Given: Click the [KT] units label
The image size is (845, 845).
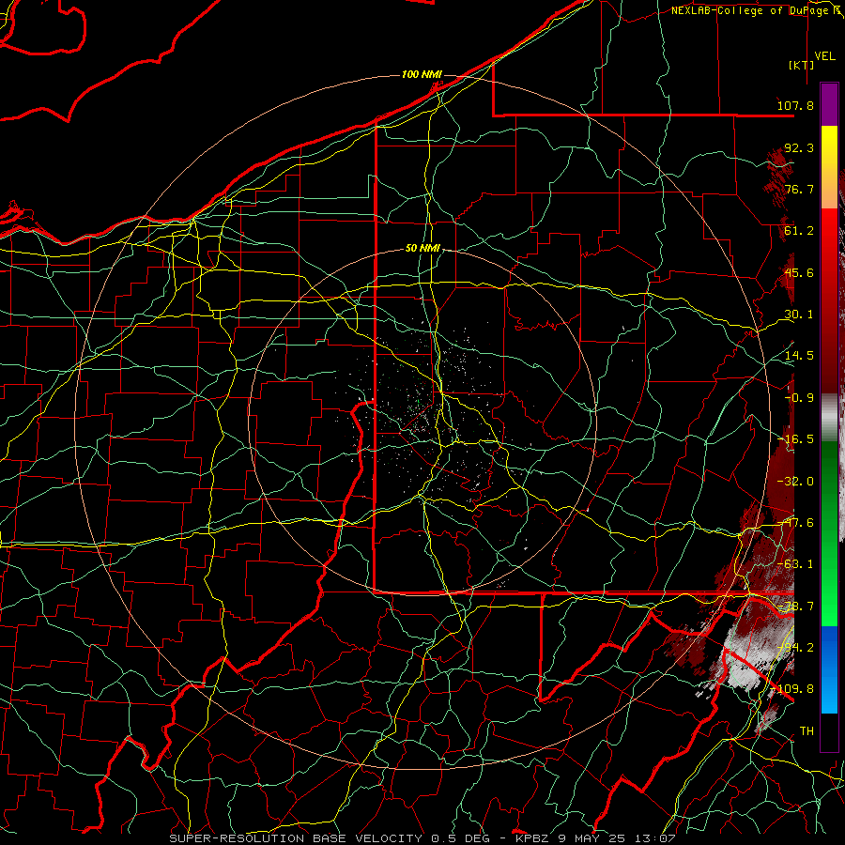Looking at the screenshot, I should coord(802,65).
